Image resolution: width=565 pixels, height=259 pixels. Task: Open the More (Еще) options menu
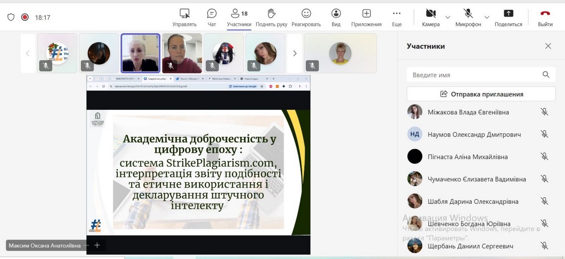pyautogui.click(x=396, y=14)
